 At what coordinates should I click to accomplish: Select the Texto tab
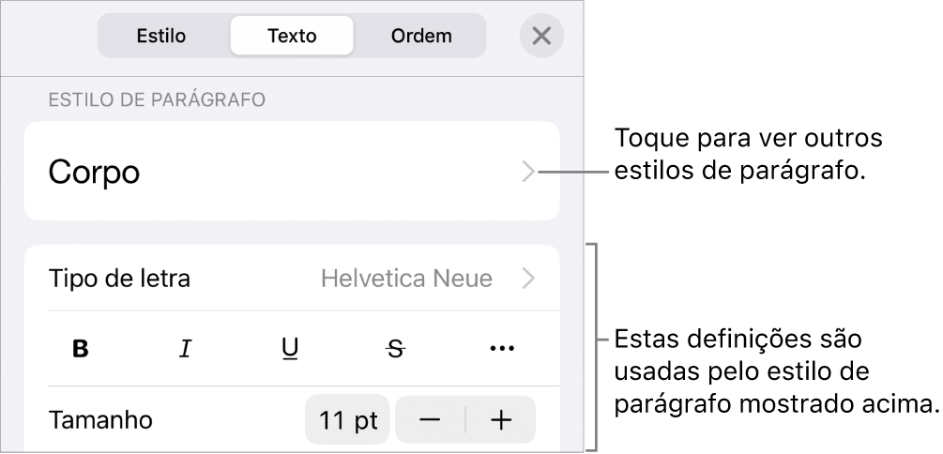292,37
